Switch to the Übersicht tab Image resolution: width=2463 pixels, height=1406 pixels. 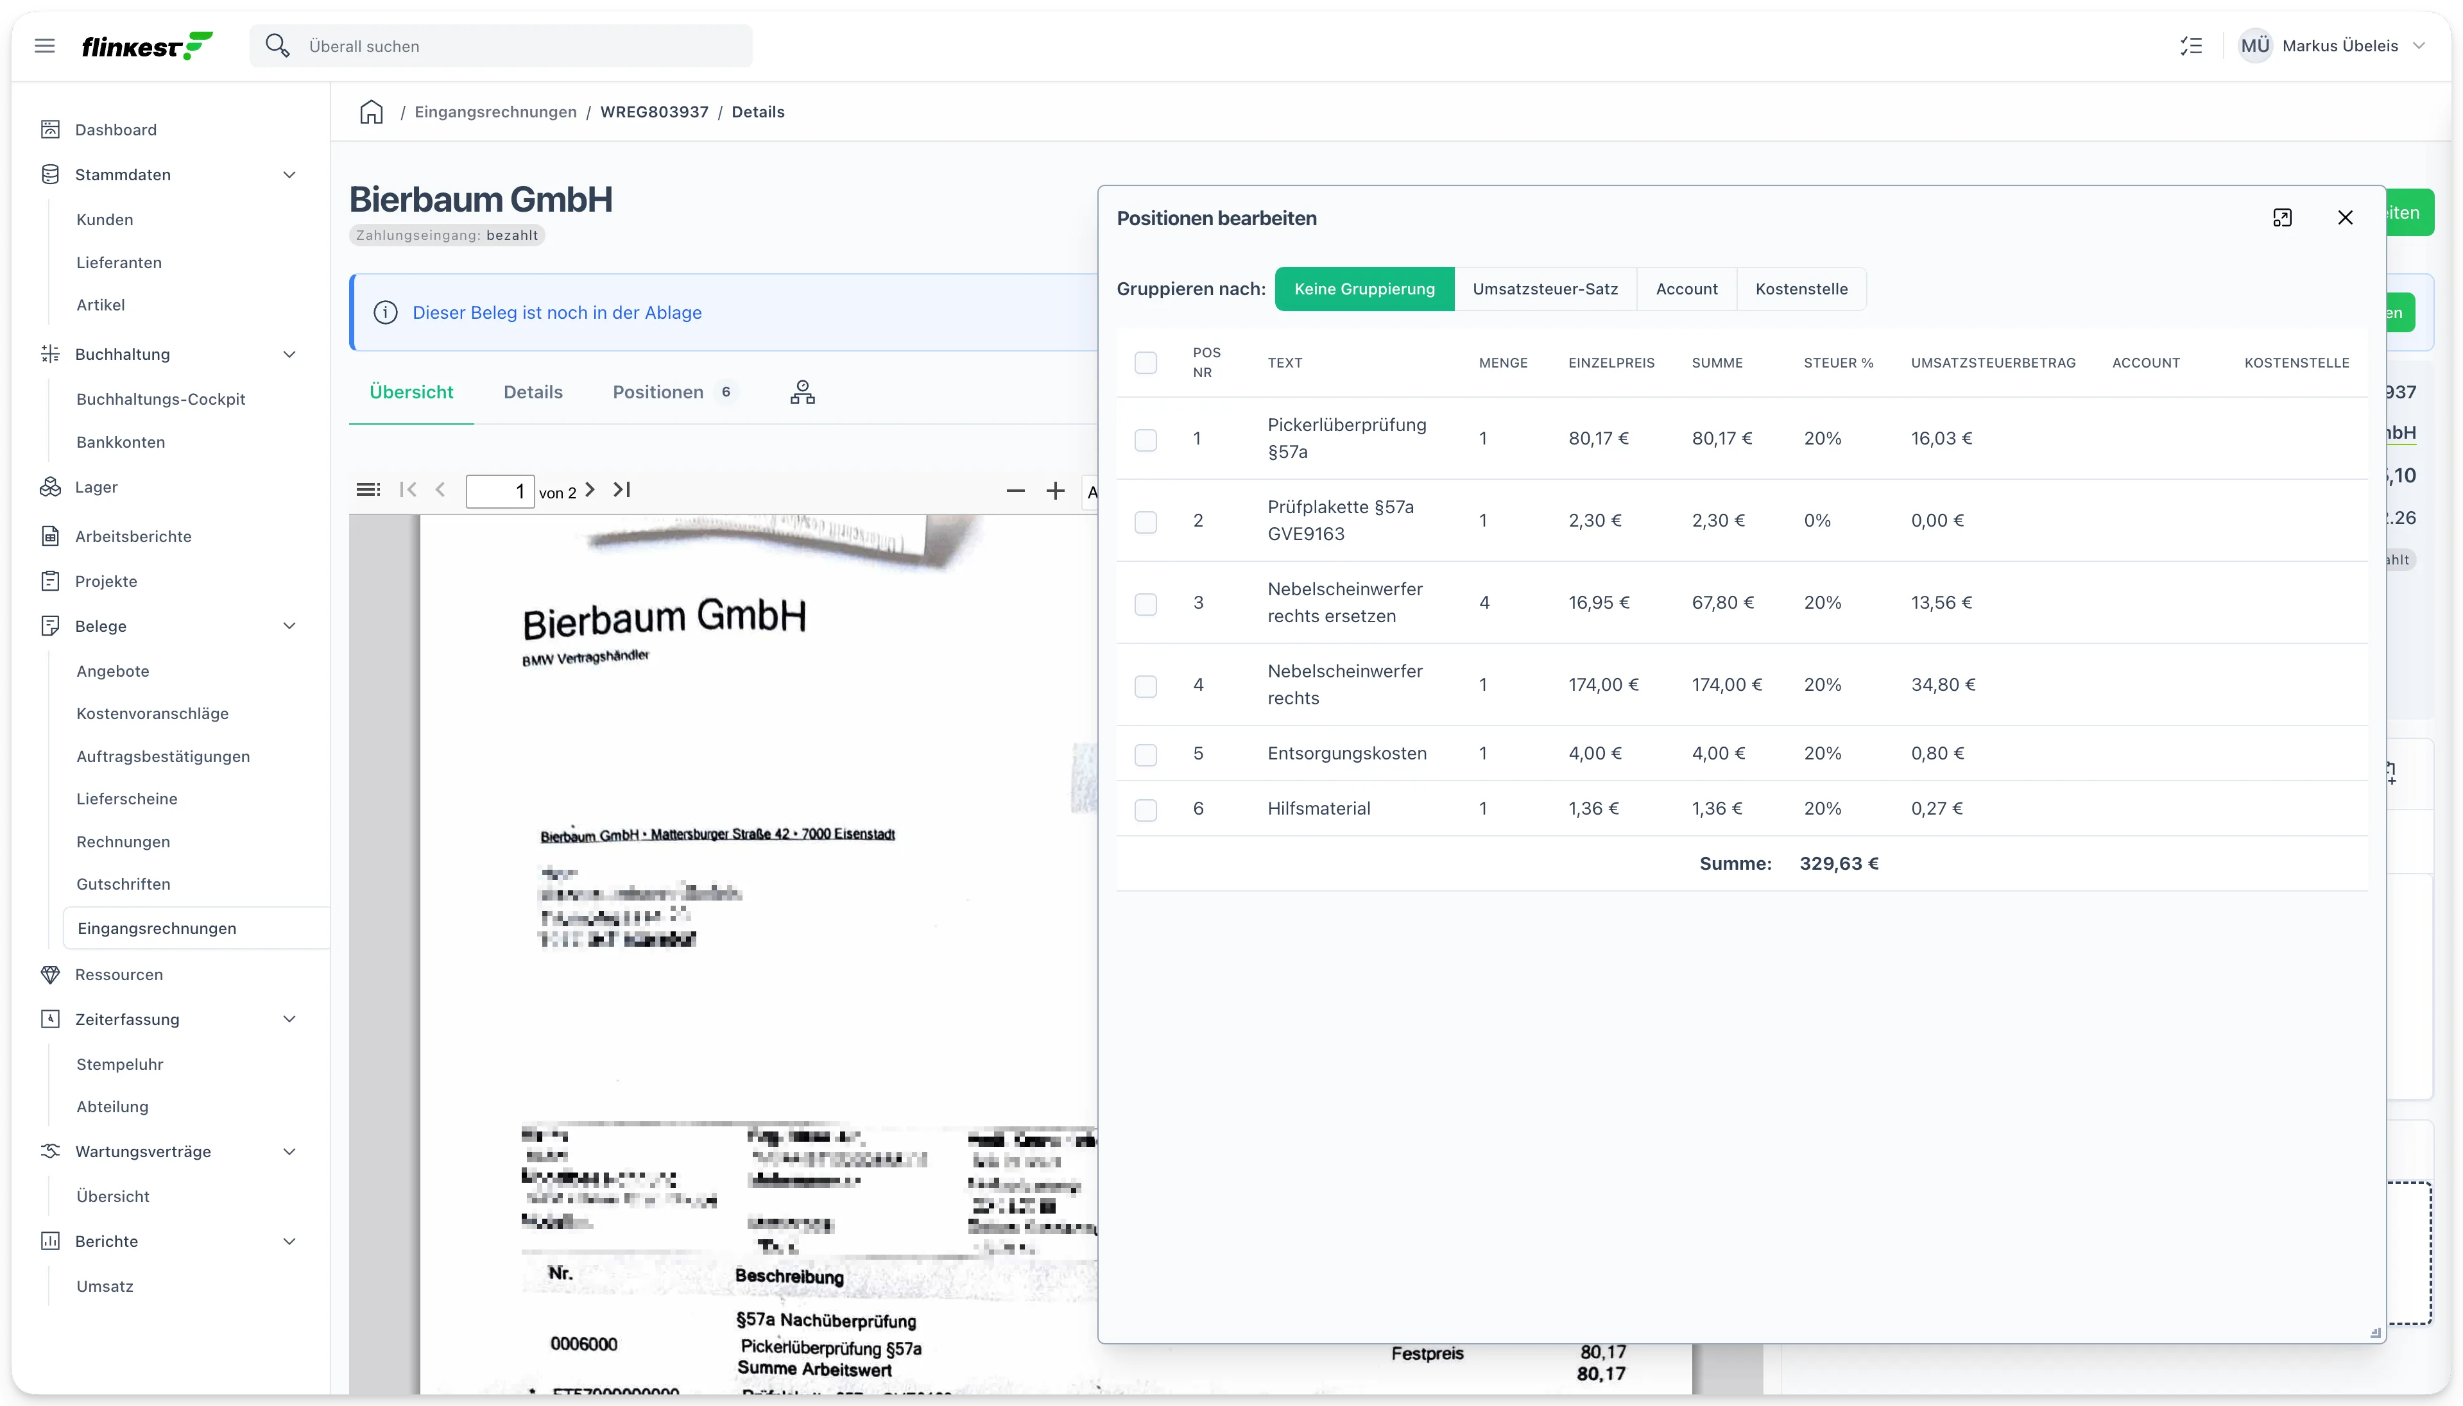coord(411,392)
